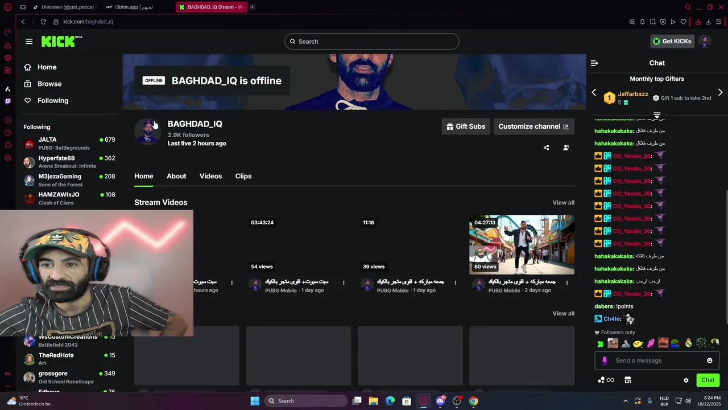Switch to the Clips tab

pyautogui.click(x=243, y=176)
